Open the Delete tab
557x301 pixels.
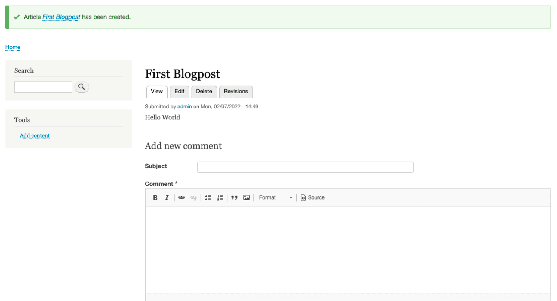204,92
